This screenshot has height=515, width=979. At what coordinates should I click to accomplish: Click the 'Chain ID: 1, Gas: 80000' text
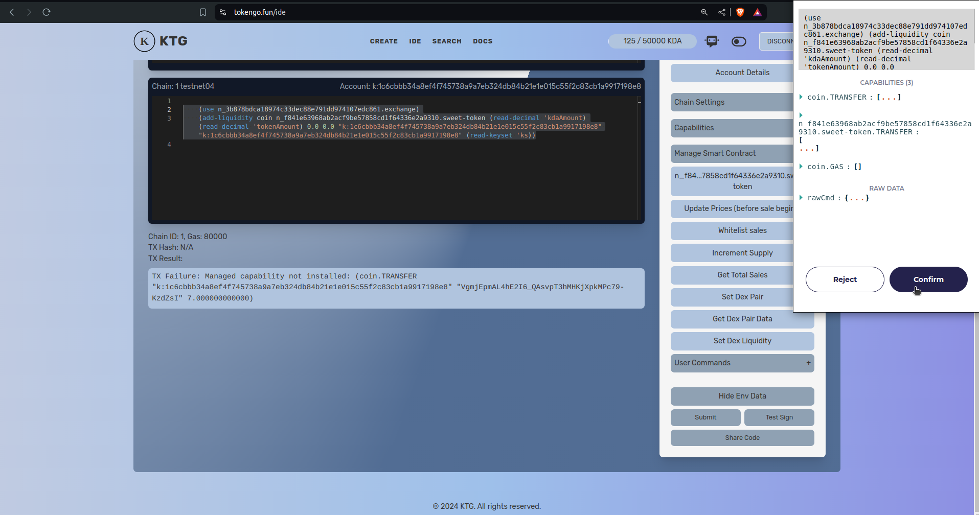(x=188, y=237)
